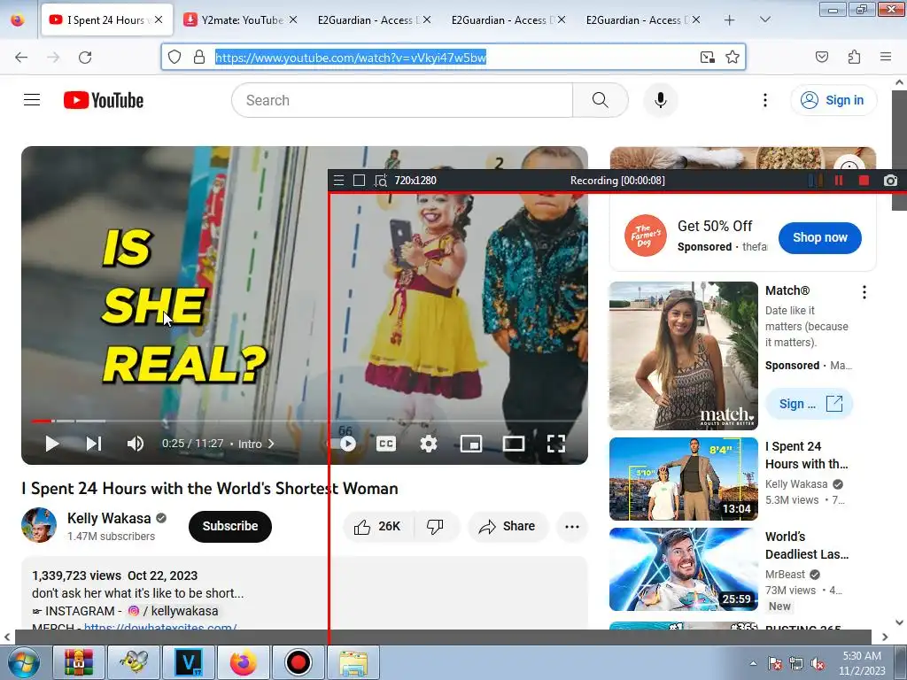This screenshot has height=680, width=907.
Task: Click the search magnifier button
Action: coord(600,100)
